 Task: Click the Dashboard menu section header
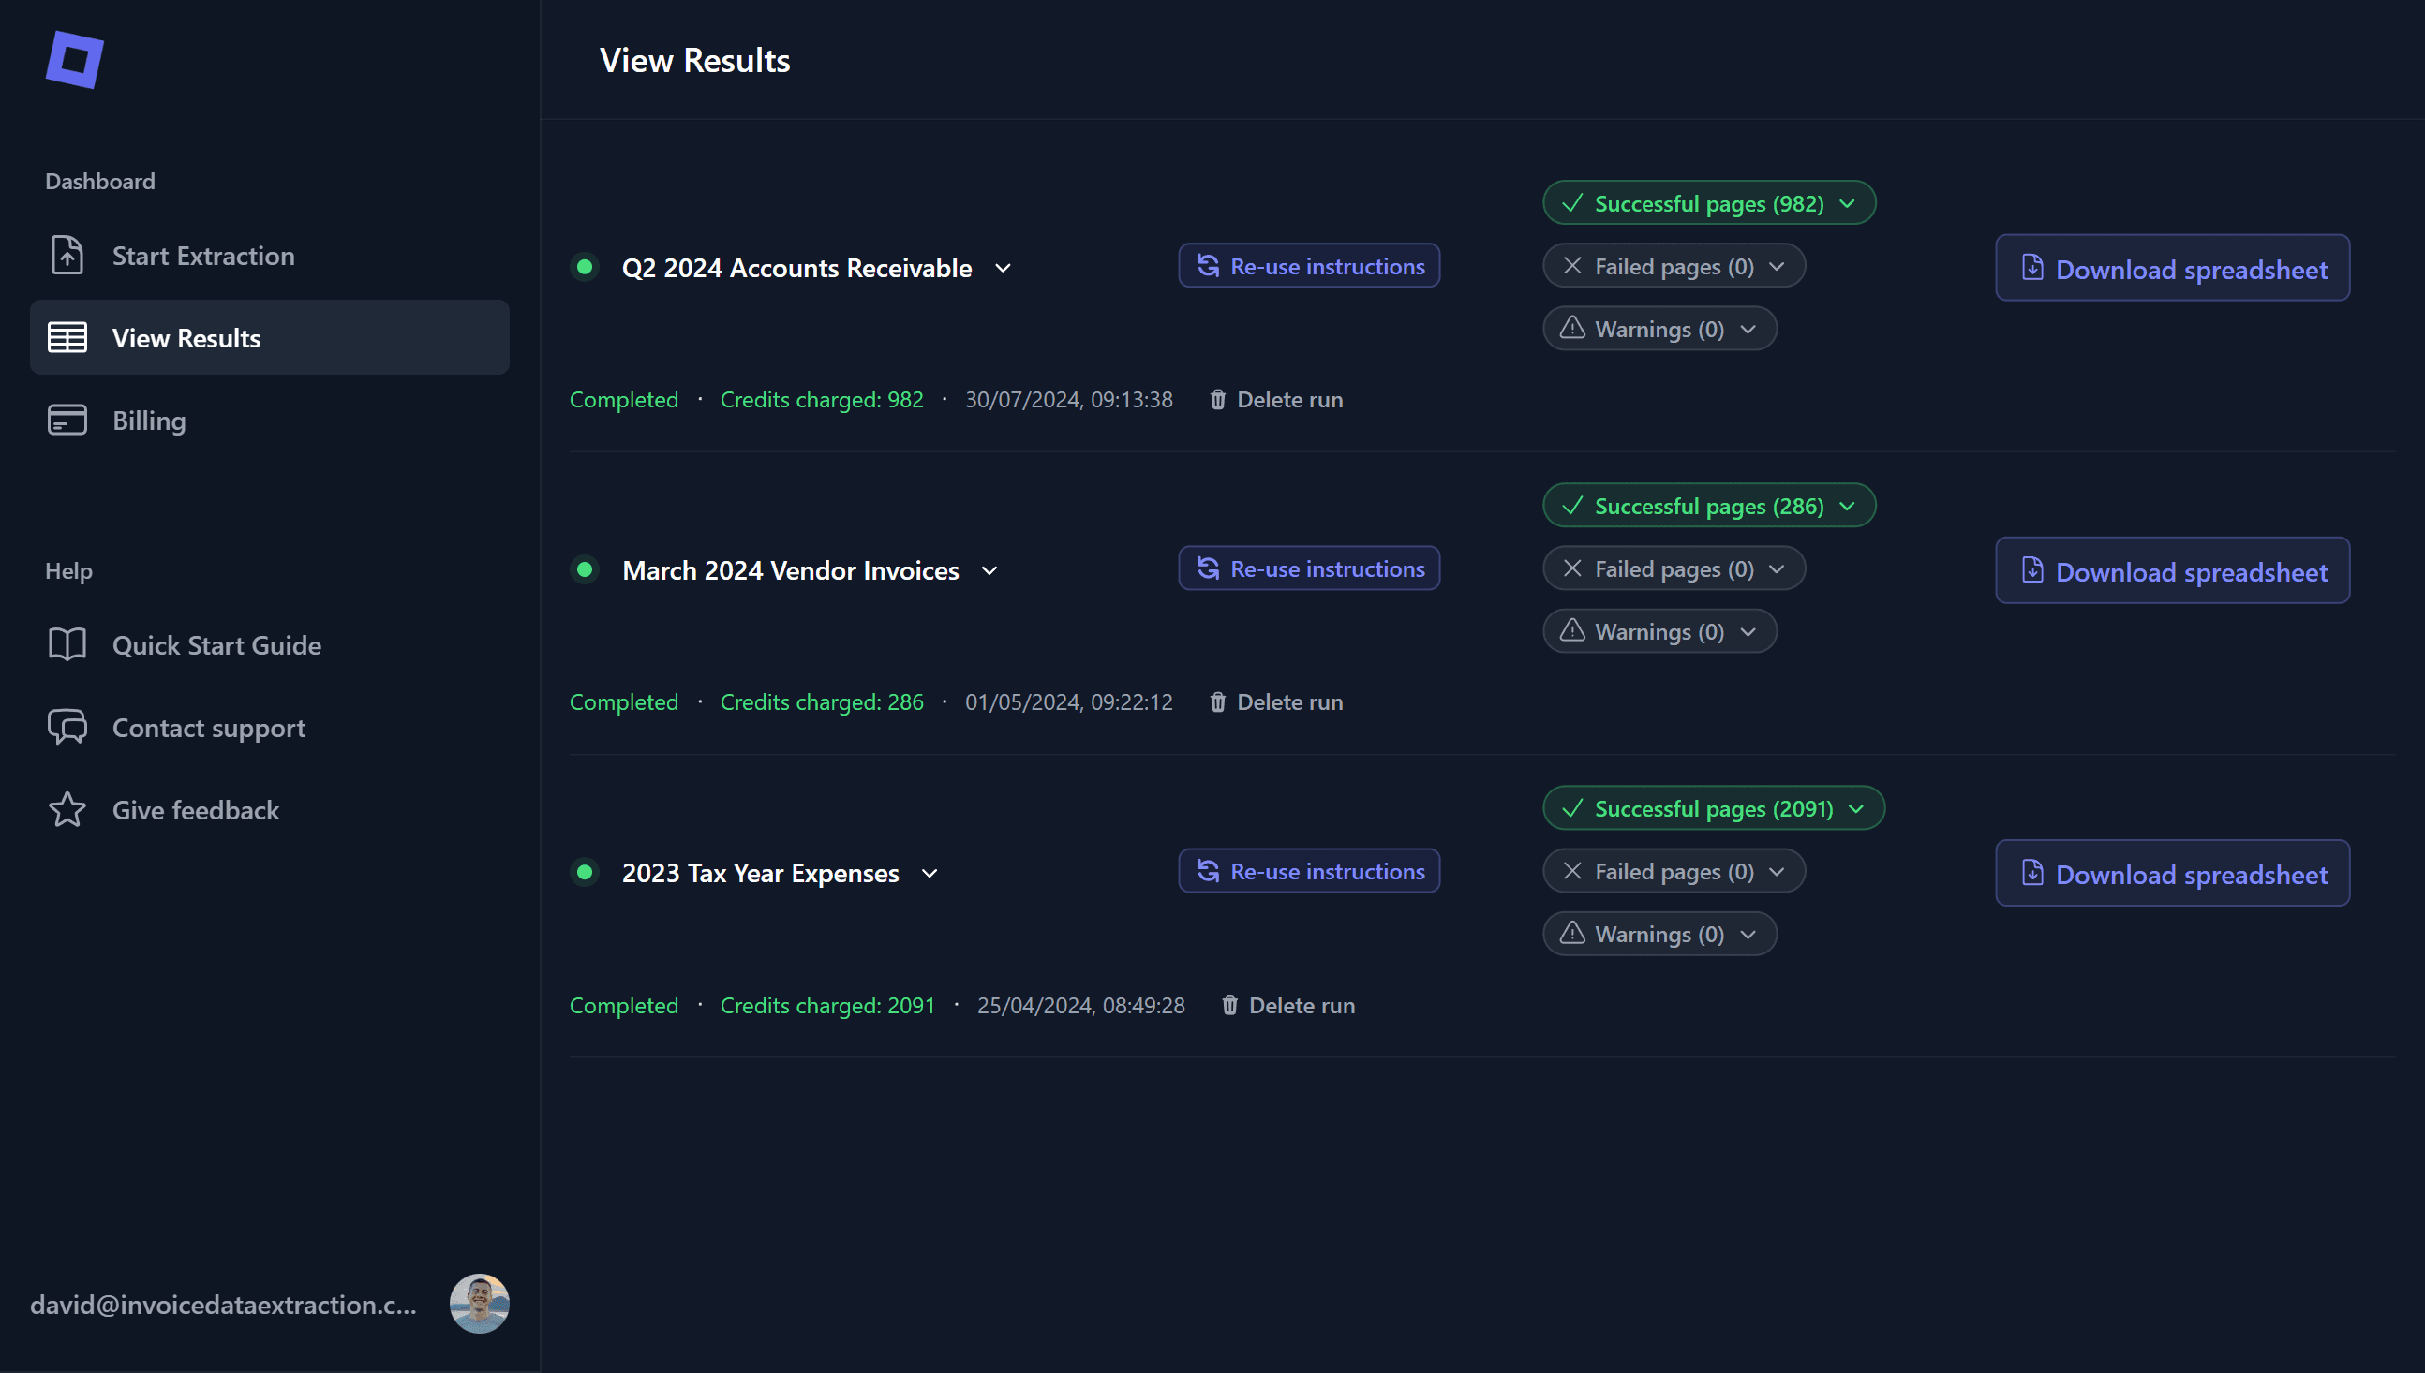pyautogui.click(x=100, y=178)
